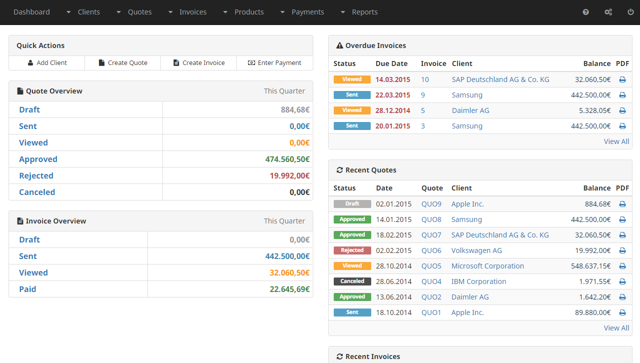Open client Daimler AG in overdue invoices

471,110
